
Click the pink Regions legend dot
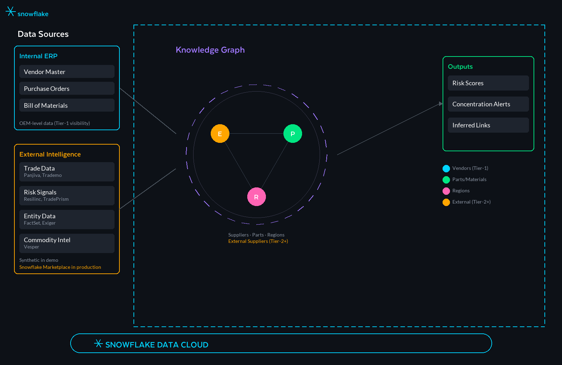pos(446,191)
